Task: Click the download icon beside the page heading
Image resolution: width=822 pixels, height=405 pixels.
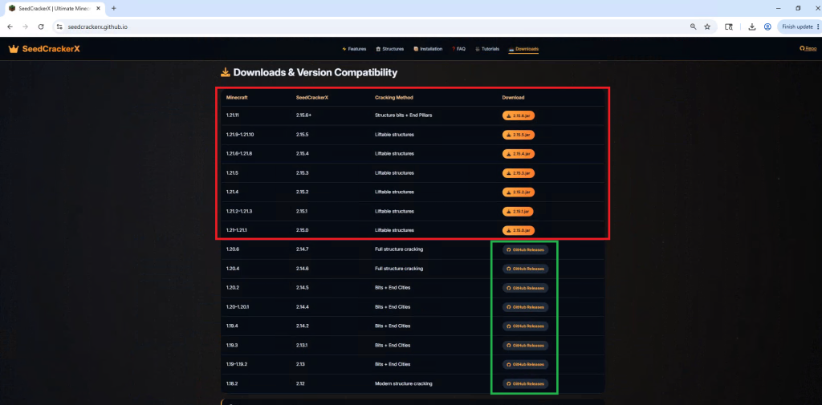Action: pyautogui.click(x=226, y=72)
